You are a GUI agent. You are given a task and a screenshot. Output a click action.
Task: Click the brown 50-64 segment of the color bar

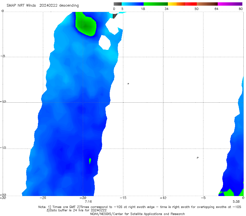point(207,4)
